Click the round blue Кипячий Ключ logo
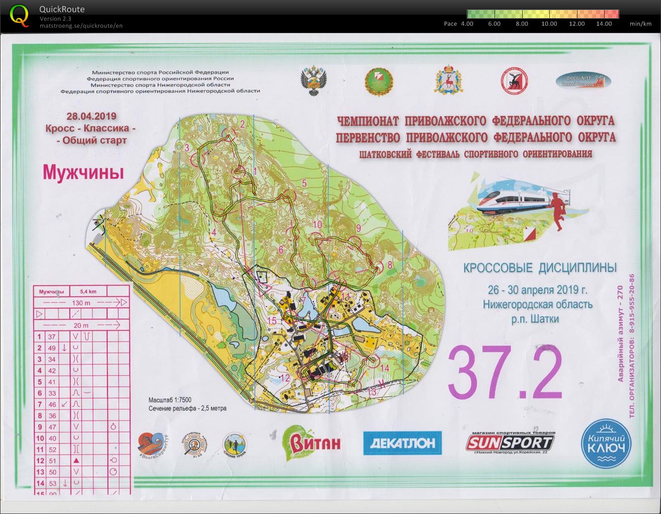 (x=606, y=444)
